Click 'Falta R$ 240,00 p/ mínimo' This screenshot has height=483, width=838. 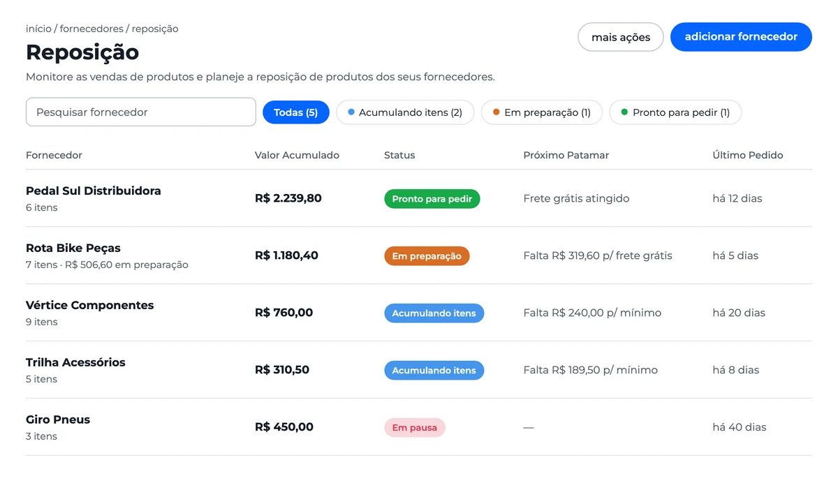(592, 313)
